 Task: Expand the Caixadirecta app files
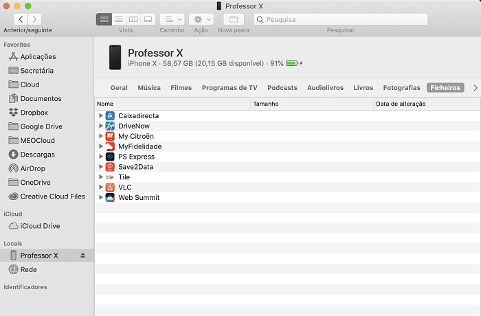coord(100,115)
